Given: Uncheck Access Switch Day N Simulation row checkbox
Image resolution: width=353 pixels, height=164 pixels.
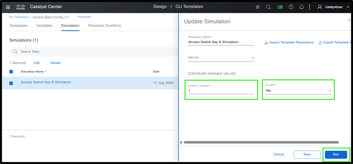Looking at the screenshot, I should (11, 83).
